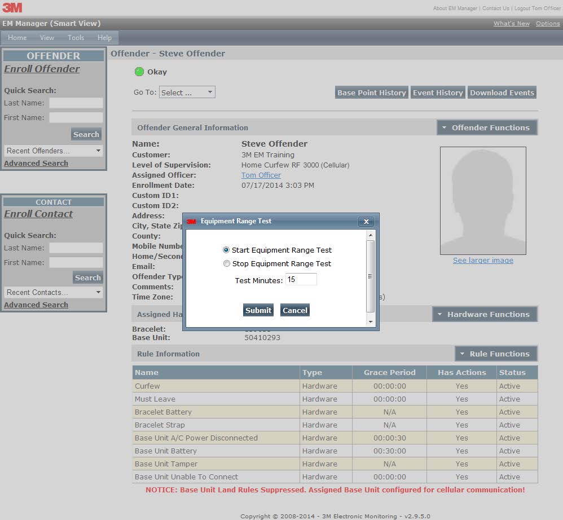The height and width of the screenshot is (520, 563).
Task: Submit the equipment range test
Action: pos(258,310)
